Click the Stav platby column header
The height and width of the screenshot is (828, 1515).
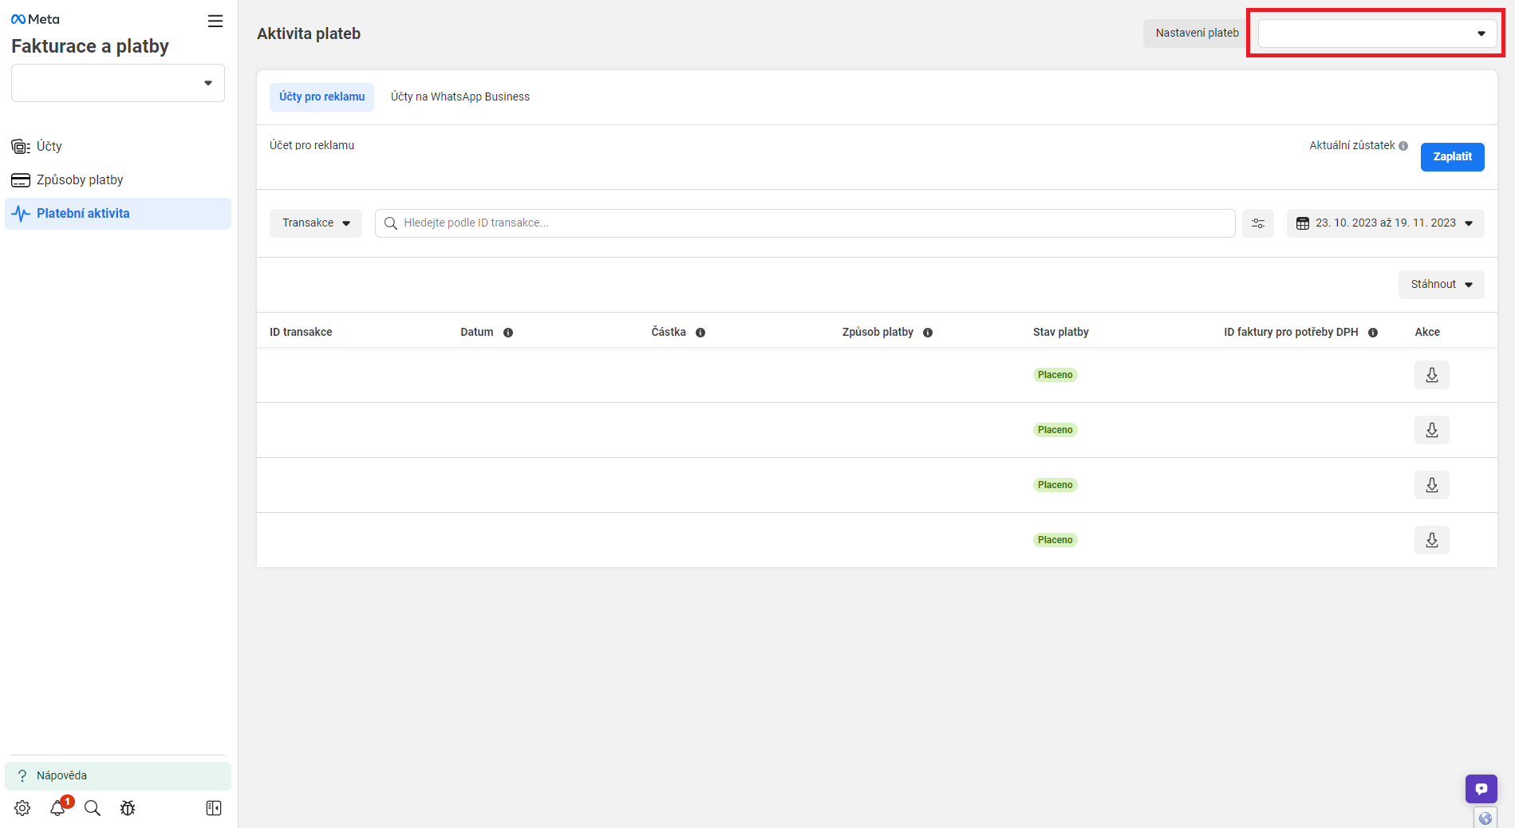pos(1060,332)
